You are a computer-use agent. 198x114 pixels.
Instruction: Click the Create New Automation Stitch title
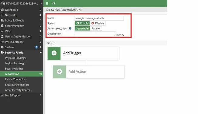tap(64, 10)
